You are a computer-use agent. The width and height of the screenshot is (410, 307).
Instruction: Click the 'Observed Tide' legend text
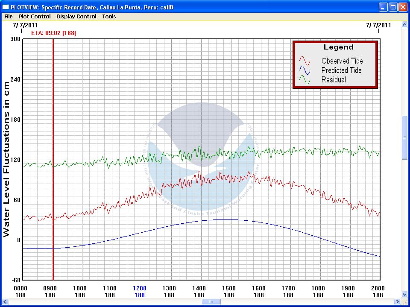tap(342, 61)
